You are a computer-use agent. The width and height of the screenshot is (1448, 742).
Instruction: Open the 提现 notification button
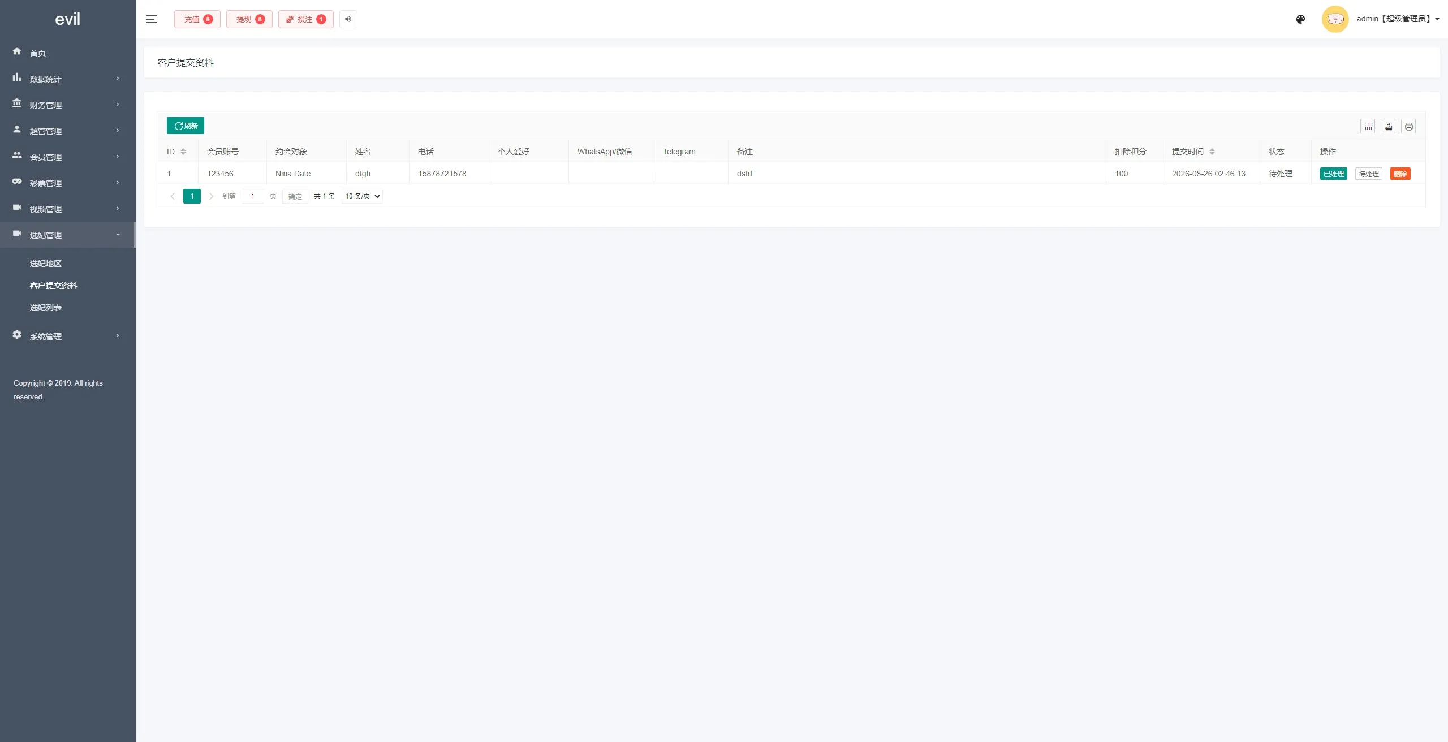(249, 19)
